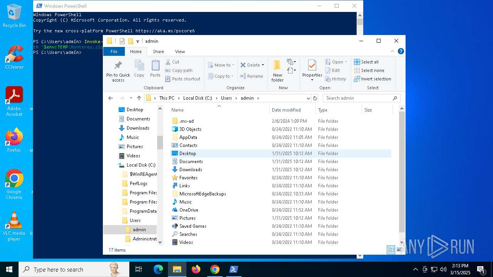493x277 pixels.
Task: Select the MicrosoftEdgeBackups folder
Action: pyautogui.click(x=281, y=194)
